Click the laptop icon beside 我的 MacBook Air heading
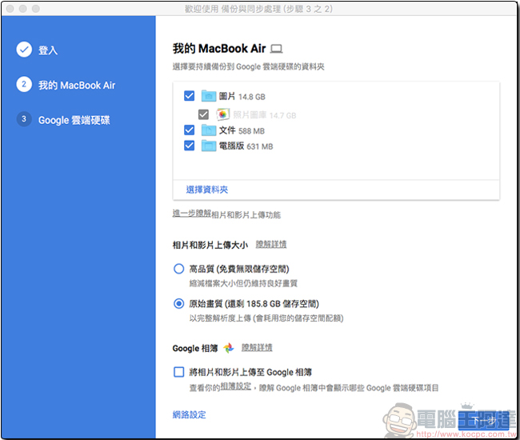Viewport: 520px width, 440px height. [276, 49]
